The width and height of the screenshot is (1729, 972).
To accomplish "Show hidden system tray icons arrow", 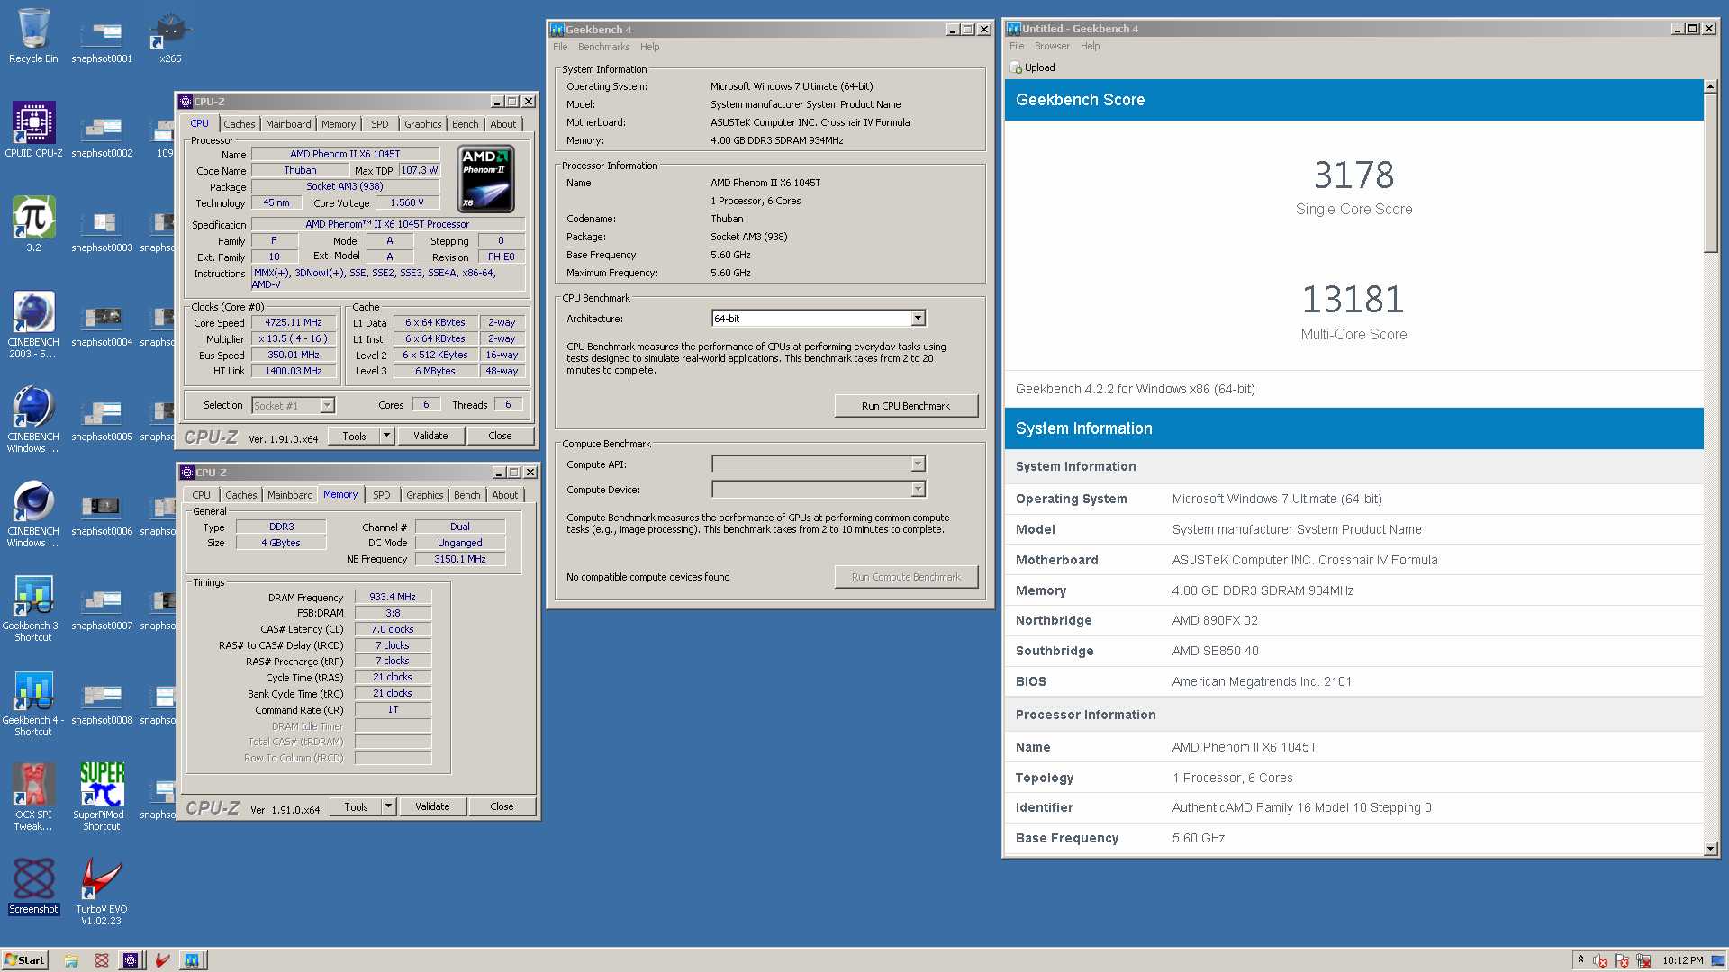I will pyautogui.click(x=1580, y=960).
